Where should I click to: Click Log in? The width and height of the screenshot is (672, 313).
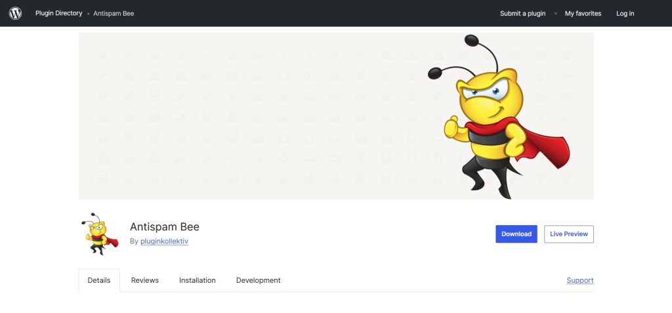625,14
